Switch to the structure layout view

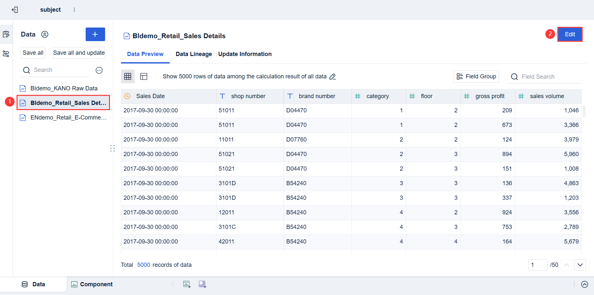(144, 76)
